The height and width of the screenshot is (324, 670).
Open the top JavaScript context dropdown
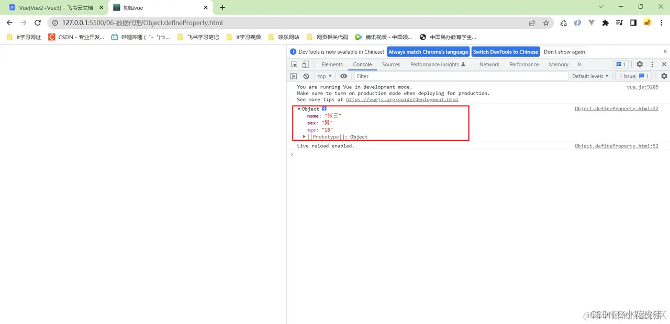coord(325,76)
